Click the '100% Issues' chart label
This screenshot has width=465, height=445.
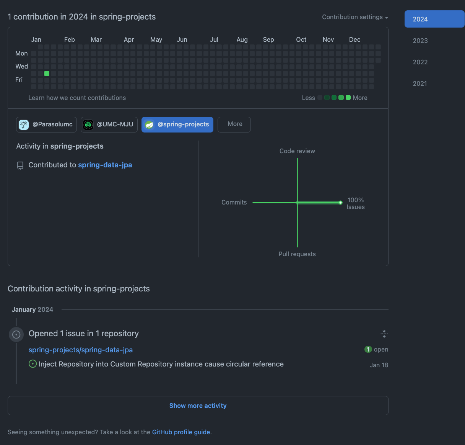(x=356, y=204)
